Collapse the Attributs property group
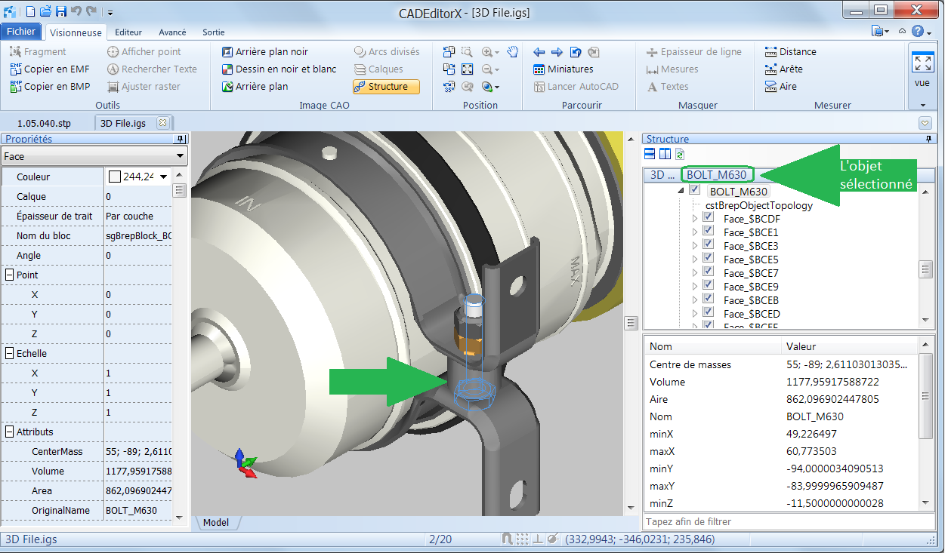Viewport: 948px width, 553px height. tap(10, 432)
